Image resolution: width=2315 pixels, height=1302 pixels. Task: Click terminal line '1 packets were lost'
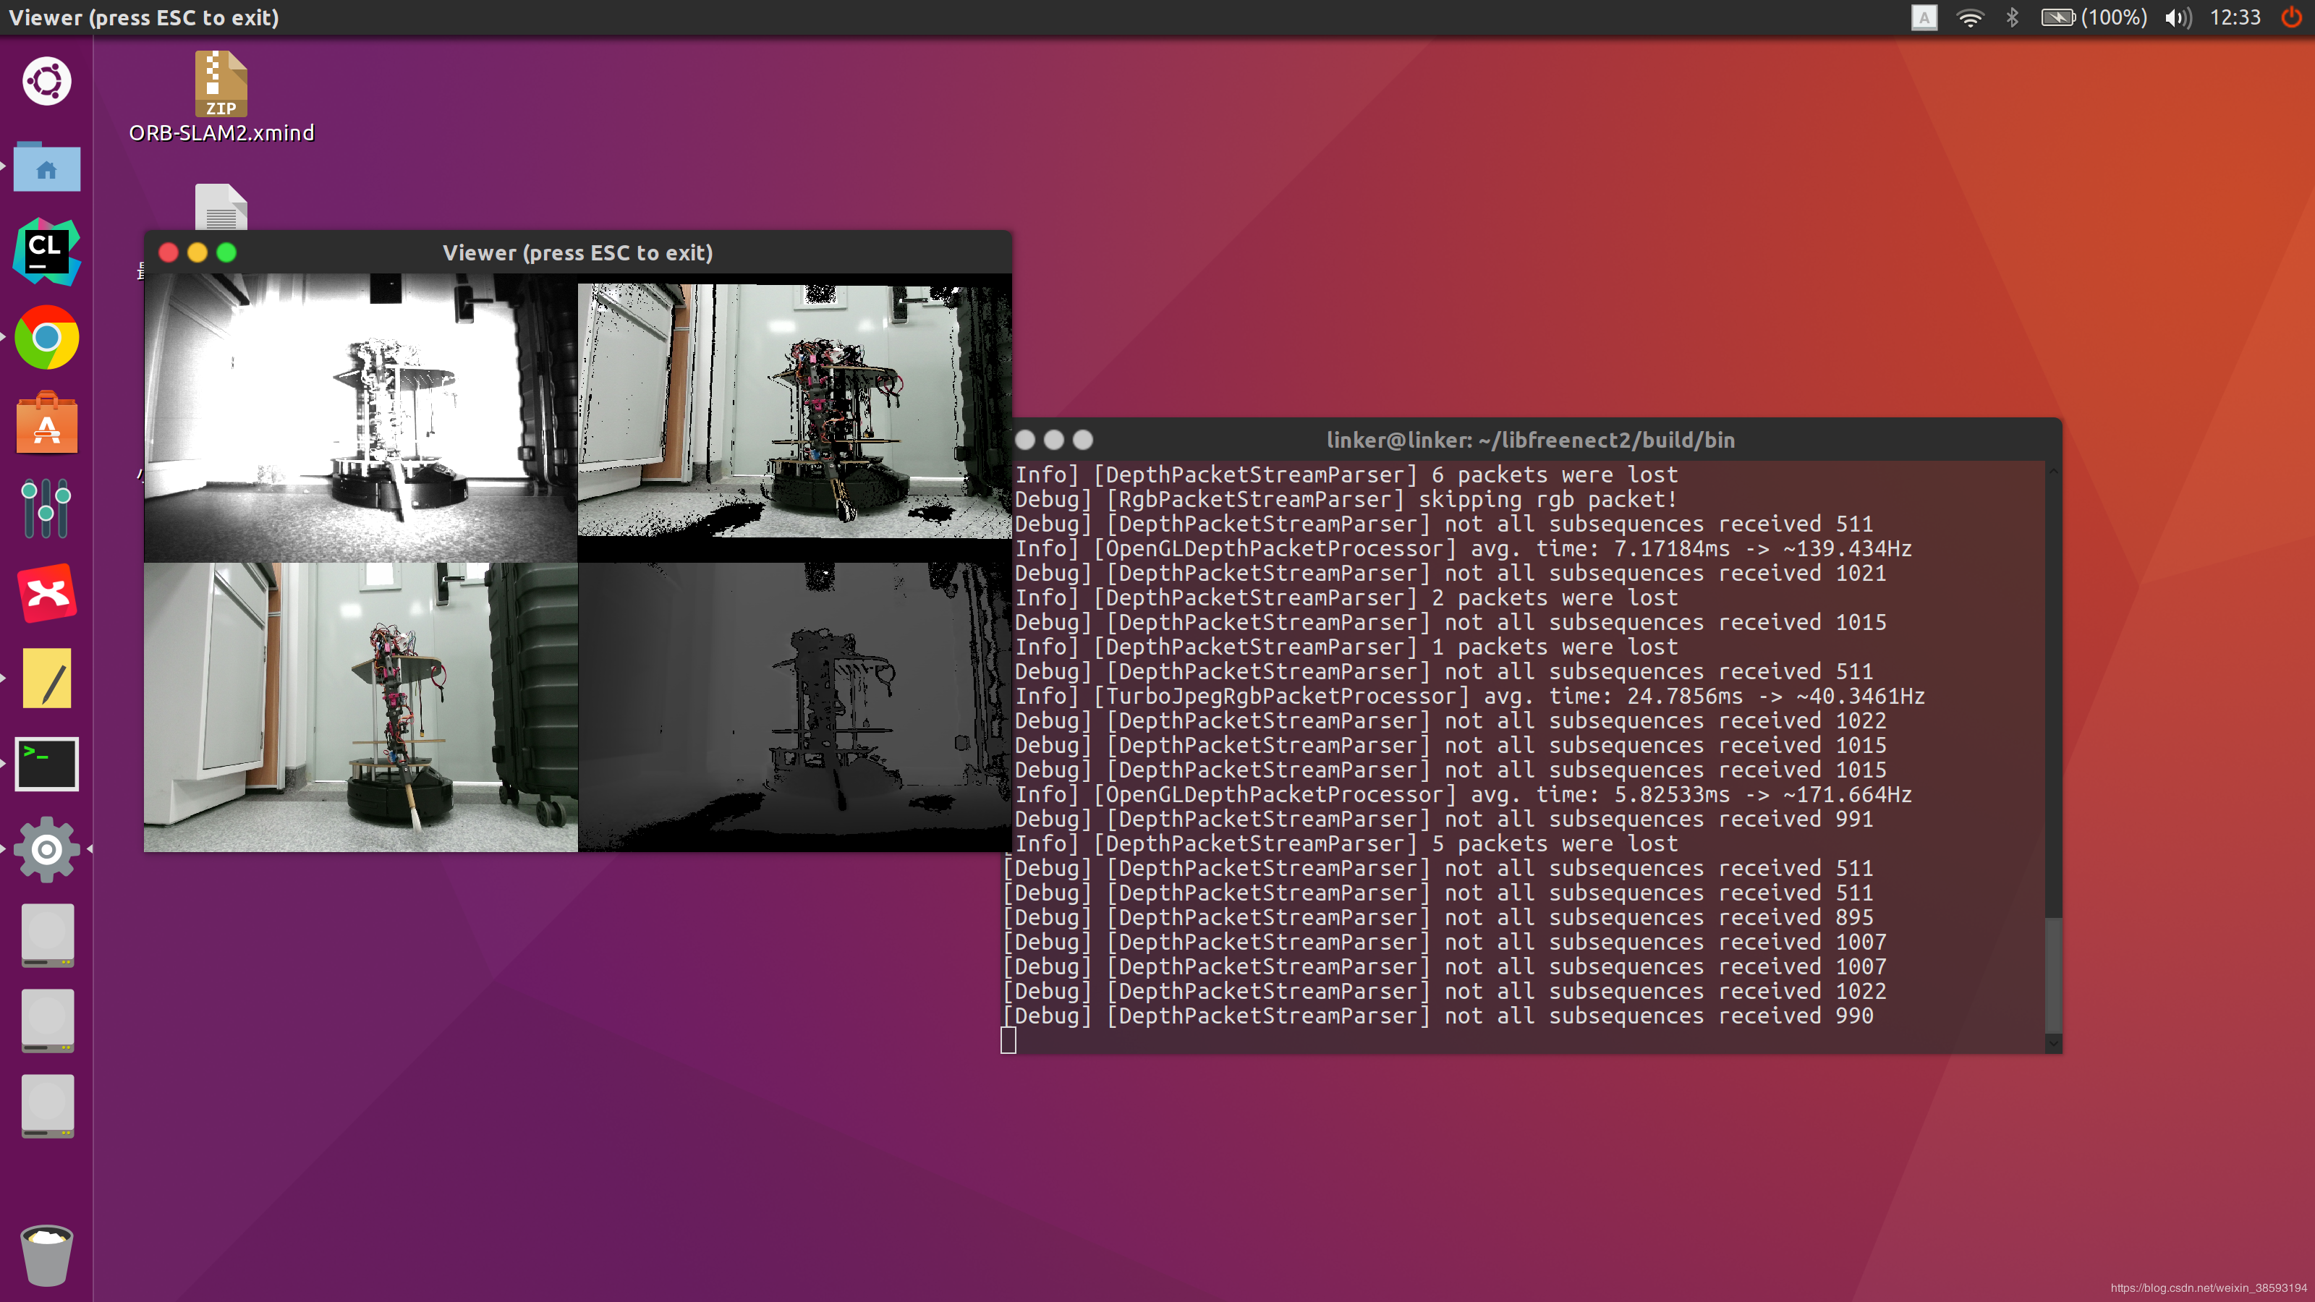[x=1346, y=647]
